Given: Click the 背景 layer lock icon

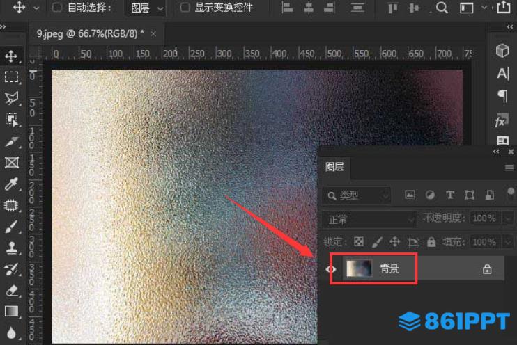Looking at the screenshot, I should coord(487,269).
